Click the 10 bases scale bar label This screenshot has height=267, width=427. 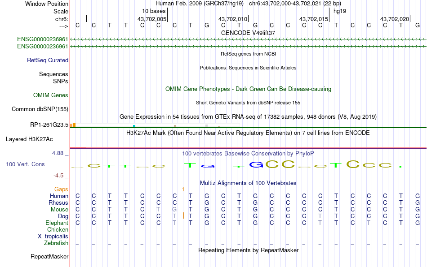click(x=154, y=11)
